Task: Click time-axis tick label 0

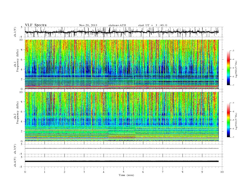Action: coord(25,172)
